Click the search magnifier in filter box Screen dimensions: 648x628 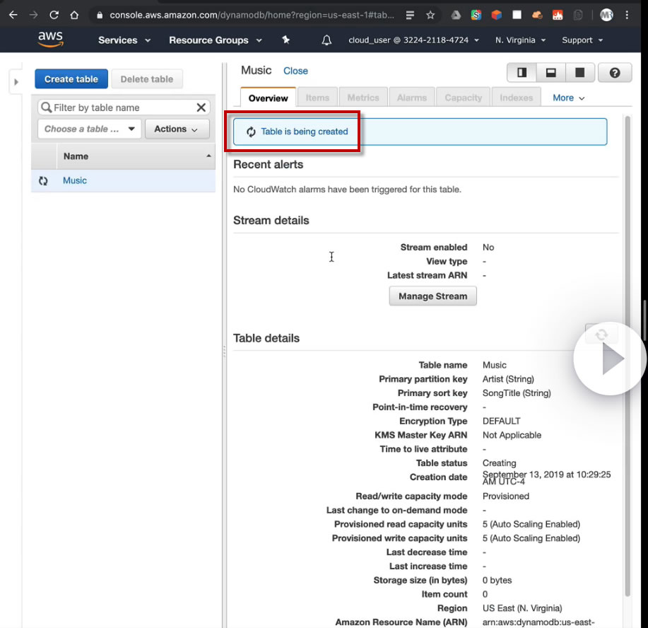(x=47, y=107)
